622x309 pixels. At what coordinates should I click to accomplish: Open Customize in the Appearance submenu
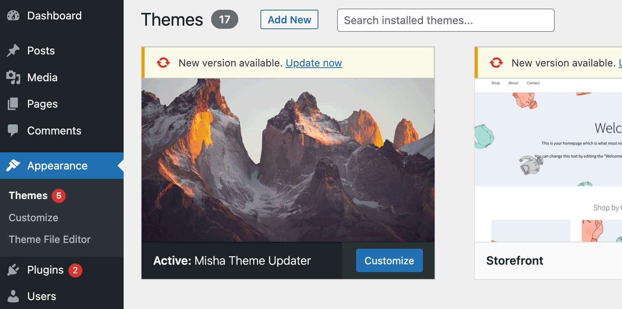click(x=33, y=218)
